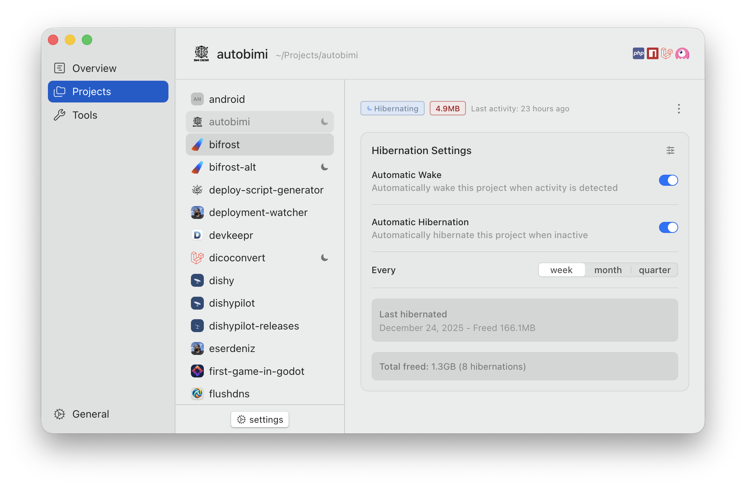Click the sliders icon in Hibernation Settings panel
This screenshot has height=488, width=746.
pyautogui.click(x=670, y=150)
